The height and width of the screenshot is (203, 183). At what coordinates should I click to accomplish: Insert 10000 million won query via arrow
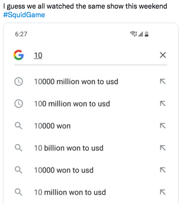click(x=163, y=82)
